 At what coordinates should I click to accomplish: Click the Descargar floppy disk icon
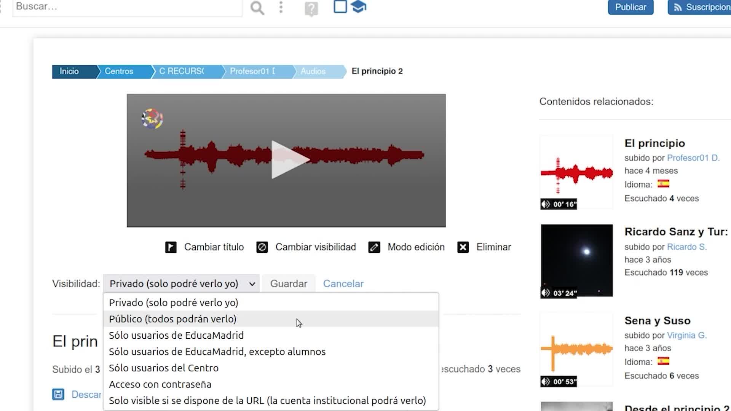tap(58, 394)
